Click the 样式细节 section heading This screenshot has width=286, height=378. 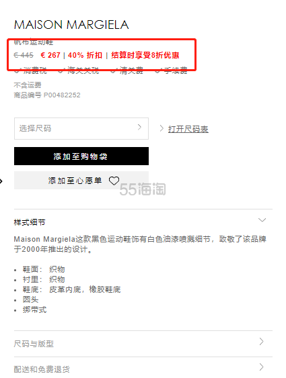[x=30, y=222]
